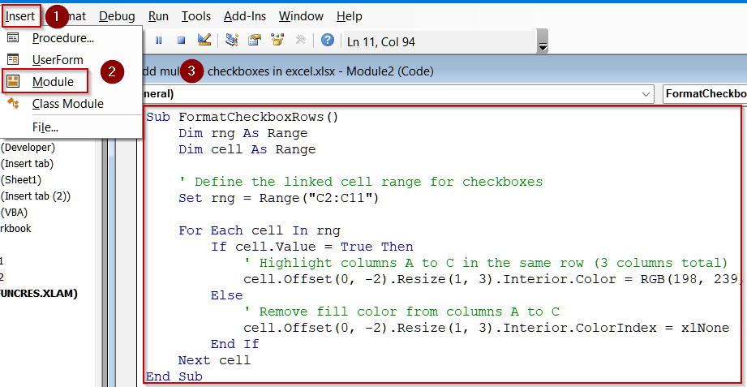Click the Procedure icon in Insert menu
This screenshot has width=747, height=387.
[13, 37]
